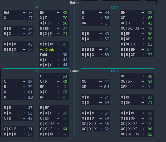Select the F → 53 row
The image size is (166, 142).
pyautogui.click(x=54, y=76)
